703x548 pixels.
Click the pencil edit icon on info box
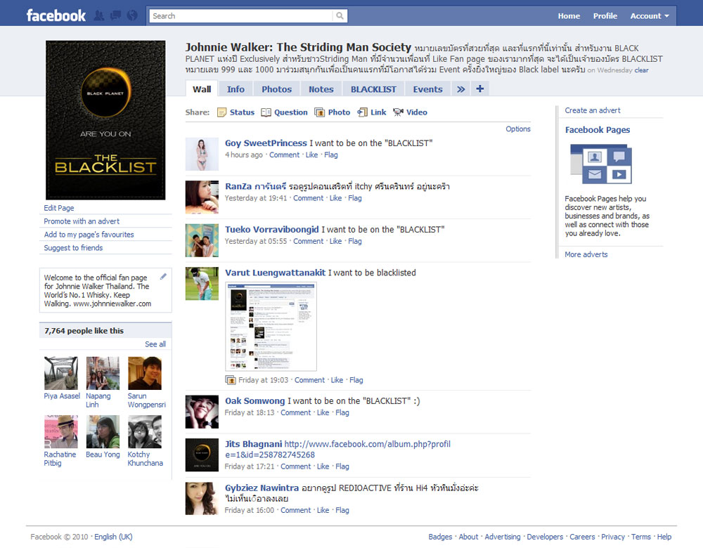click(164, 277)
